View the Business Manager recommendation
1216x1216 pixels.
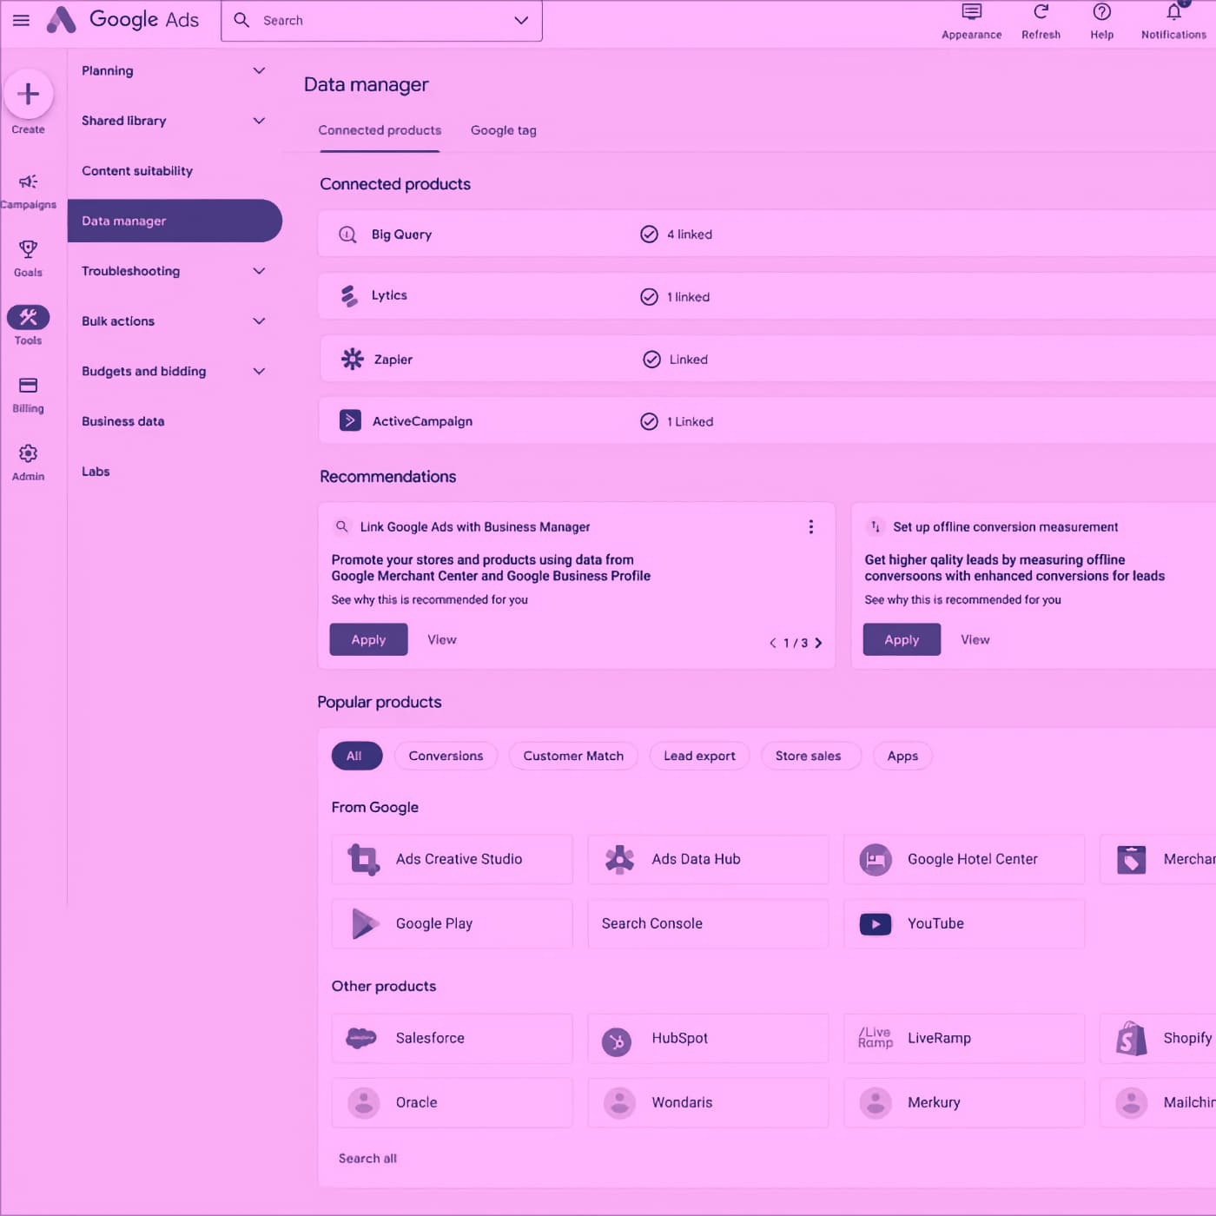442,639
